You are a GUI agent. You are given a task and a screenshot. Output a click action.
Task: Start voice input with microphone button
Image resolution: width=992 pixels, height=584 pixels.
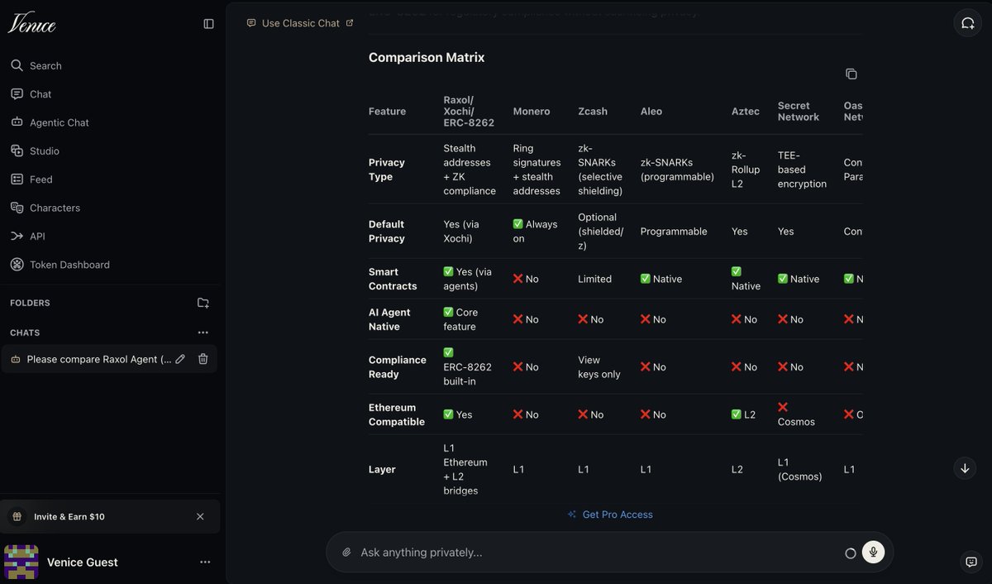point(873,553)
